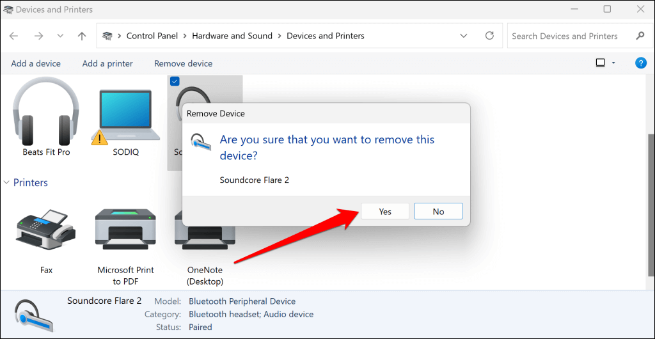Click the Refresh icon in address bar
Image resolution: width=655 pixels, height=339 pixels.
[490, 36]
